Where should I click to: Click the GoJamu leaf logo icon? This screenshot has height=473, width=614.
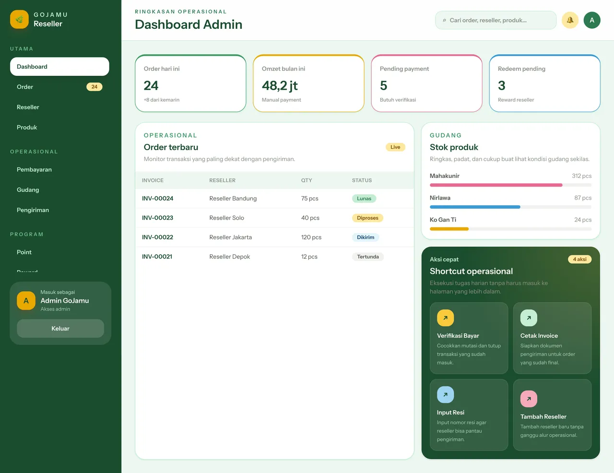coord(19,19)
